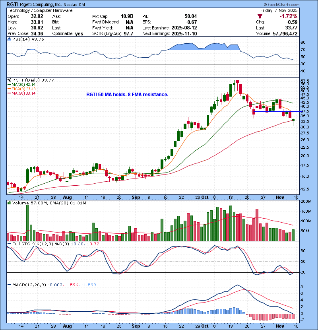Click the Fwd Yield N/A value

click(130, 28)
